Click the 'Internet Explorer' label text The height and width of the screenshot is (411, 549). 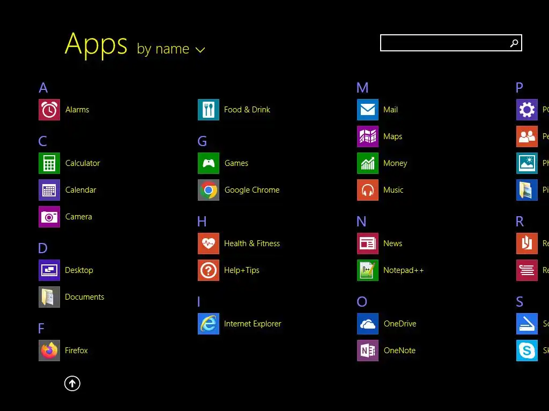click(x=253, y=324)
